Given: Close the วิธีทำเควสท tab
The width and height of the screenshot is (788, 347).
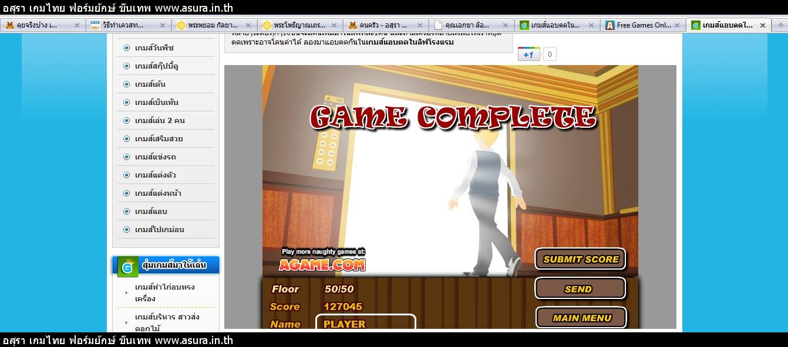Looking at the screenshot, I should point(163,25).
